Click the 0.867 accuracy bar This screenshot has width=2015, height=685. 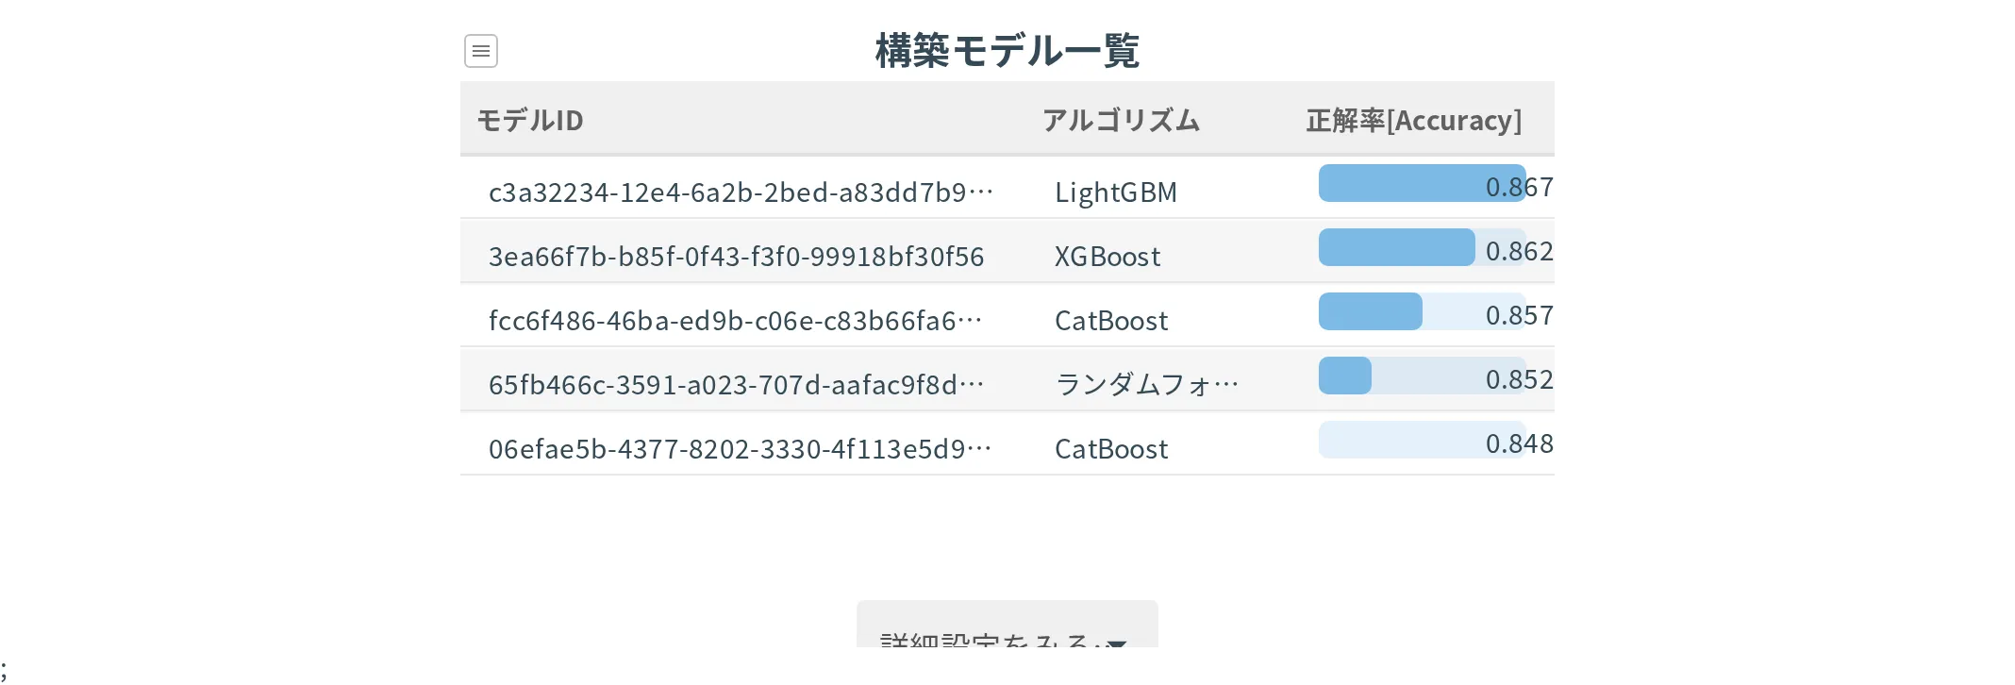tap(1423, 183)
